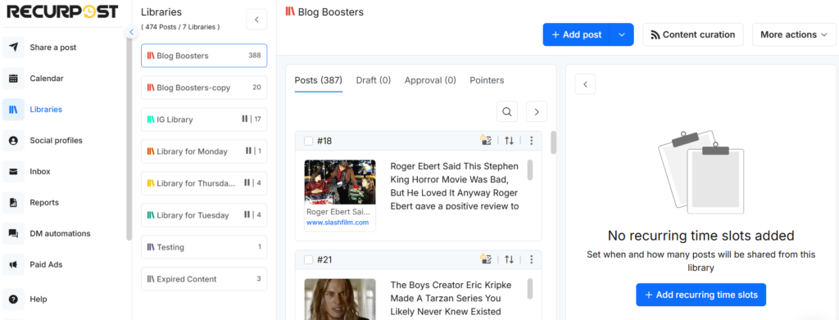Open the Paid Ads megaphone icon
839x320 pixels.
(x=13, y=264)
